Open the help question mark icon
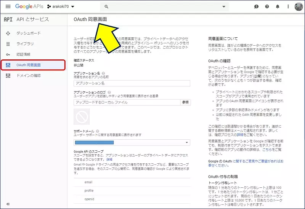The height and width of the screenshot is (209, 305). (x=267, y=6)
